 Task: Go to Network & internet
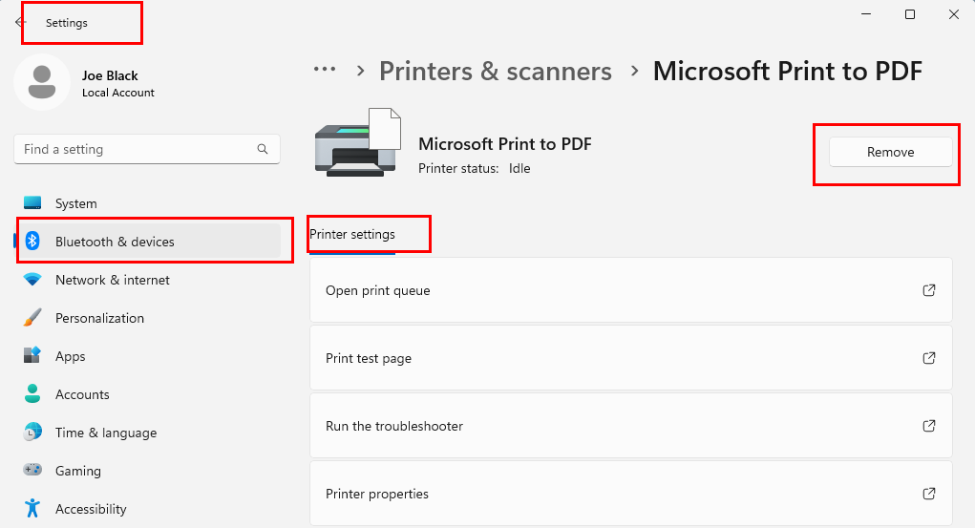(147, 280)
